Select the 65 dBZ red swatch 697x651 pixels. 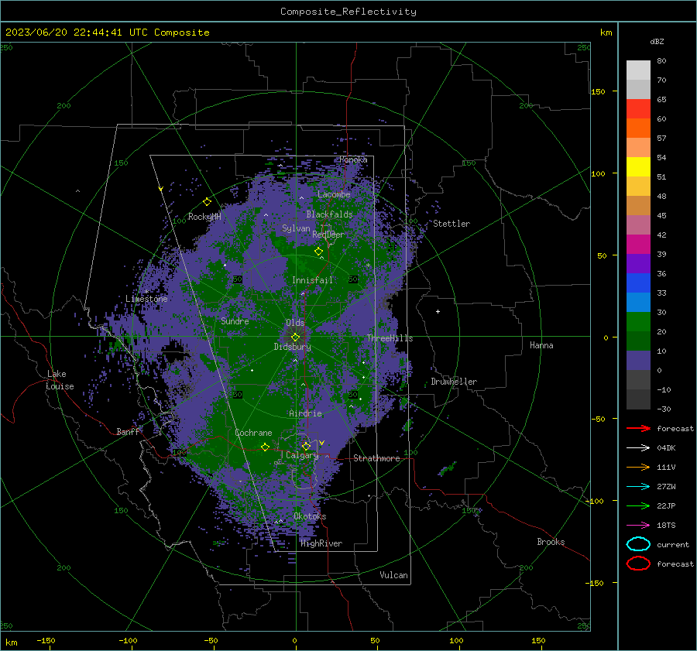(x=638, y=109)
